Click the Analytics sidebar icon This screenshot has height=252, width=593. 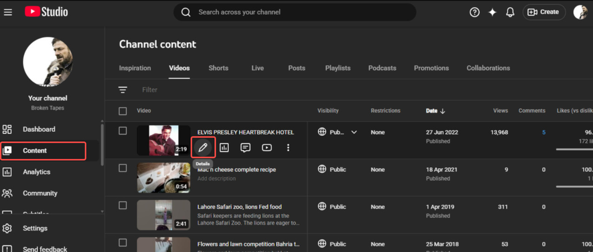[7, 172]
